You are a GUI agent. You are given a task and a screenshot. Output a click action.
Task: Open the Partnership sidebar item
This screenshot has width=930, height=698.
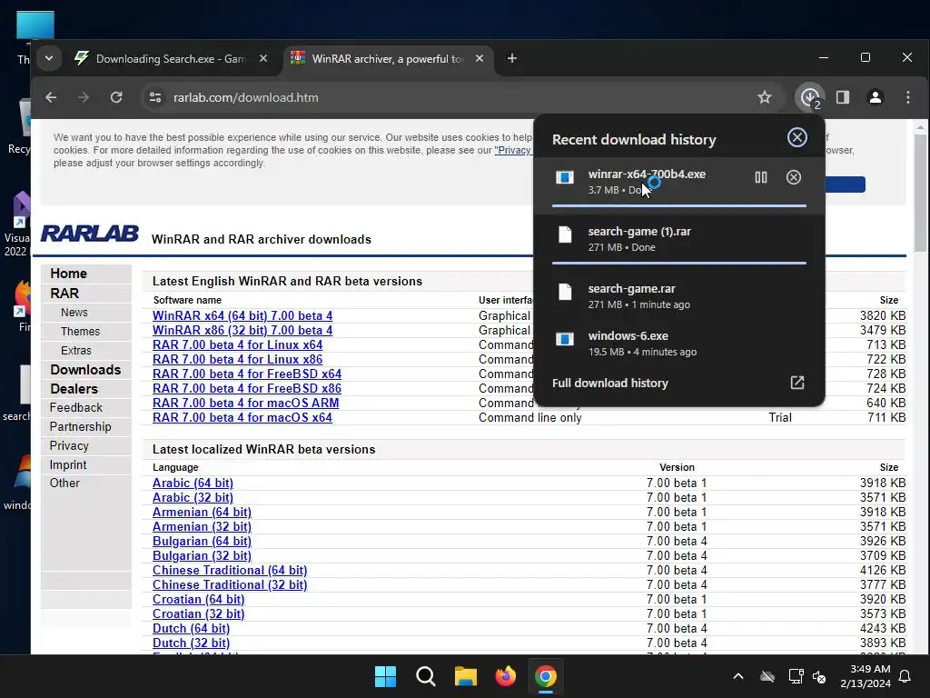click(80, 427)
